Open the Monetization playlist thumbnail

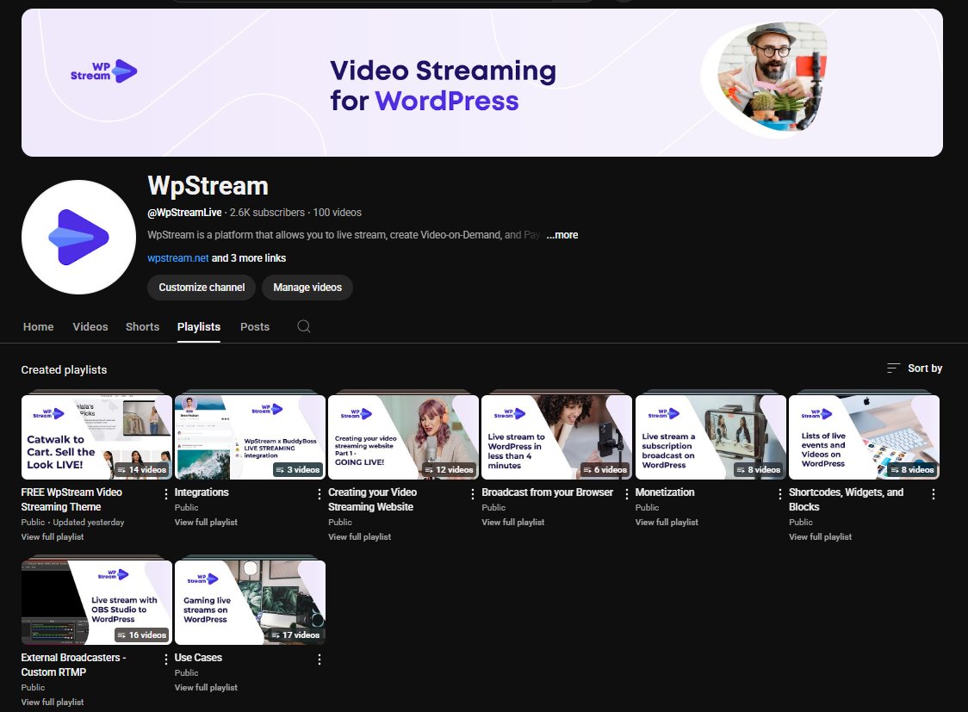point(710,436)
